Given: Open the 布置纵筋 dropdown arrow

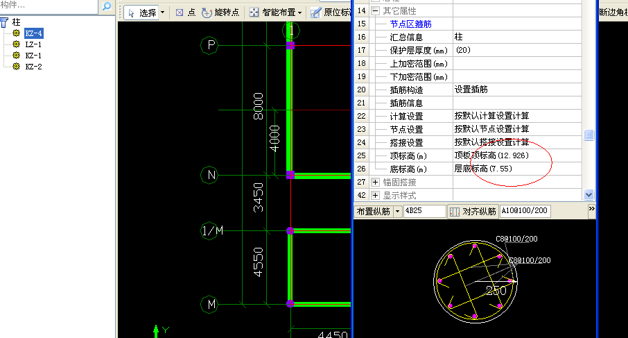Looking at the screenshot, I should point(398,211).
